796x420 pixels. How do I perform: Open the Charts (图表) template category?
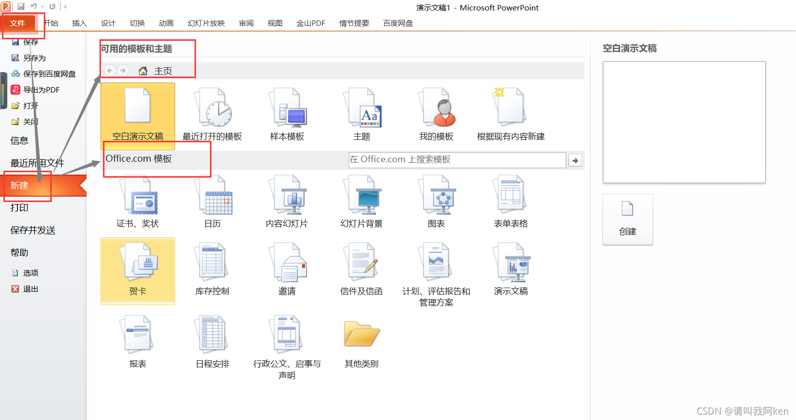pos(436,202)
